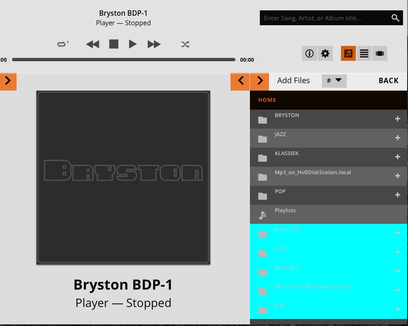Open the BRYSTON folder in the gray list

click(x=329, y=119)
